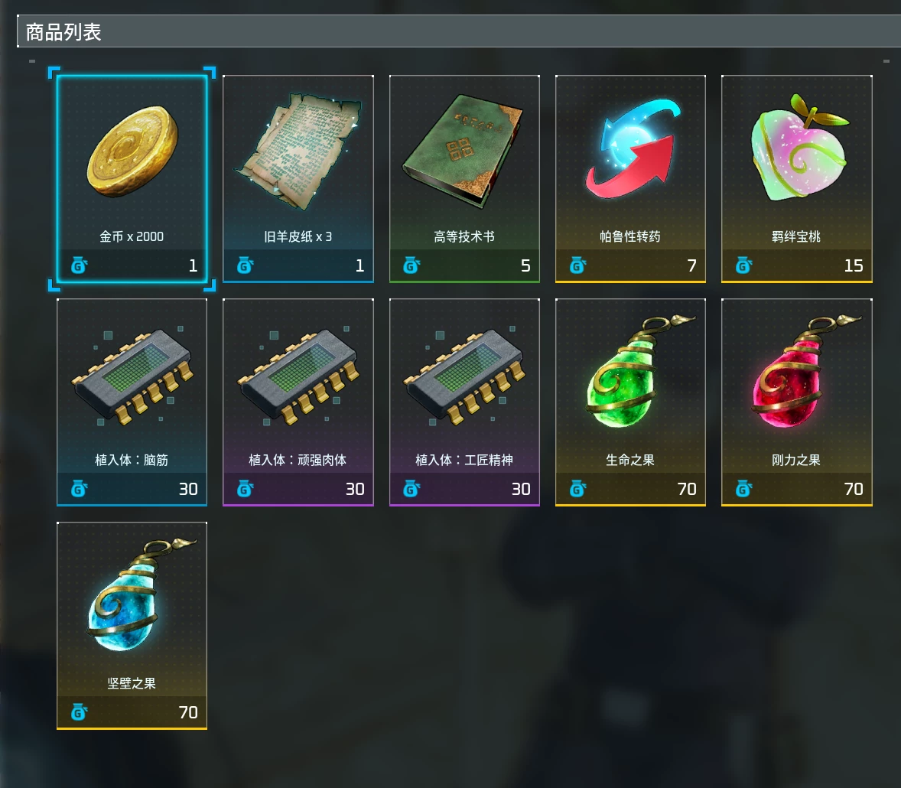Click the currency bag icon on 坚壁之果 card

79,713
